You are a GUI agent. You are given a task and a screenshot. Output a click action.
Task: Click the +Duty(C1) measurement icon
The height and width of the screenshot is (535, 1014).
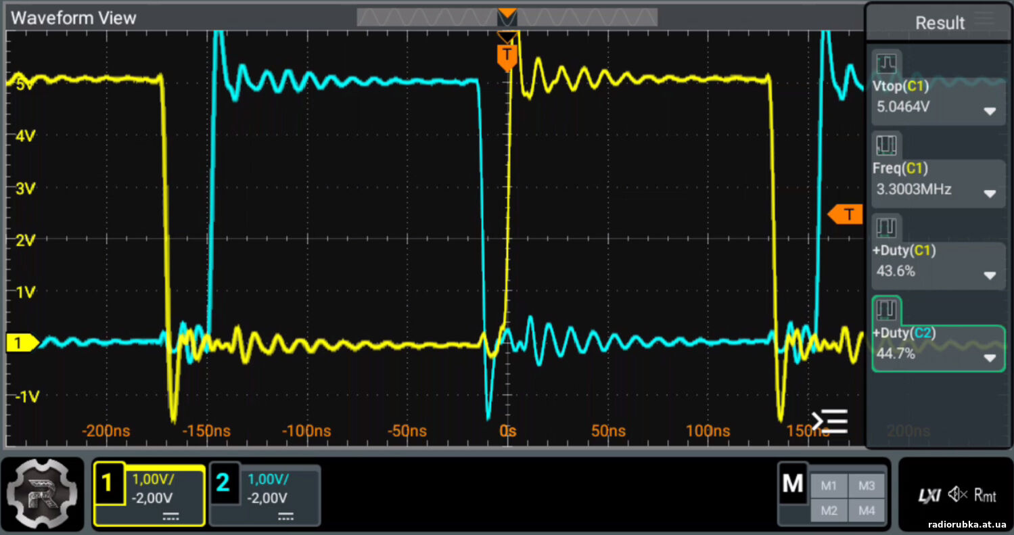coord(886,228)
